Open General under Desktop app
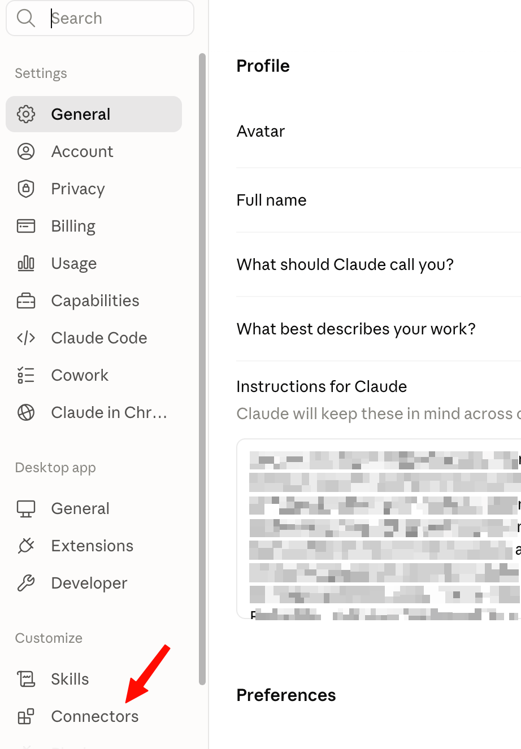Image resolution: width=521 pixels, height=749 pixels. tap(94, 508)
